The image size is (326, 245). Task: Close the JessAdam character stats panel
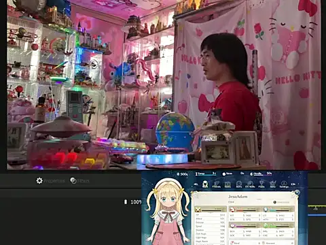click(x=297, y=193)
